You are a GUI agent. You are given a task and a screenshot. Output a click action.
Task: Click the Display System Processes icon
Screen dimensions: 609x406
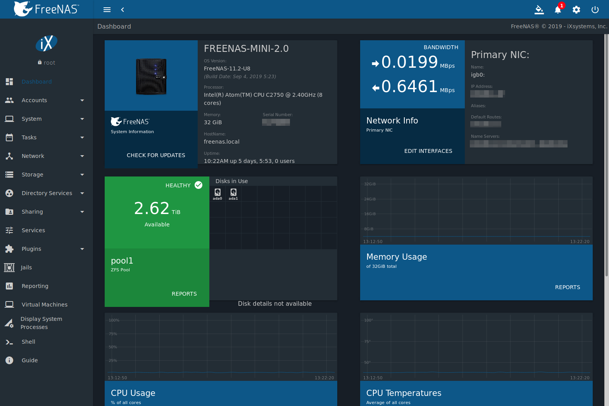pos(9,323)
